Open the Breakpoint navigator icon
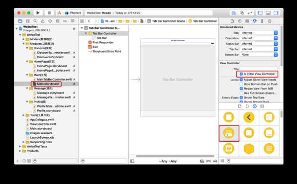 pyautogui.click(x=65, y=21)
